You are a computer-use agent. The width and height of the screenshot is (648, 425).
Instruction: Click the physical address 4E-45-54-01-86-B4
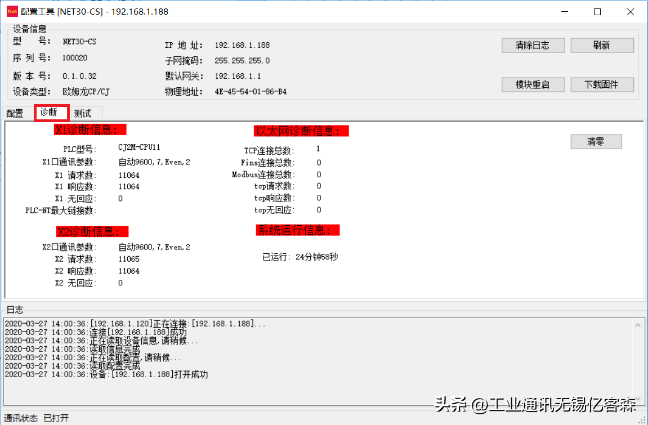coord(250,91)
